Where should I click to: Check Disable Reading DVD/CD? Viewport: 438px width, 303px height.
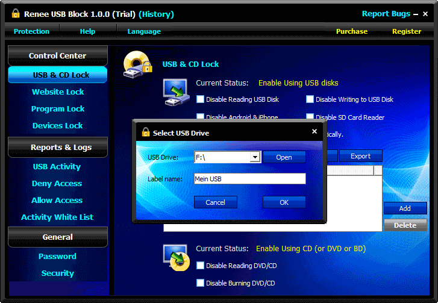tap(200, 265)
